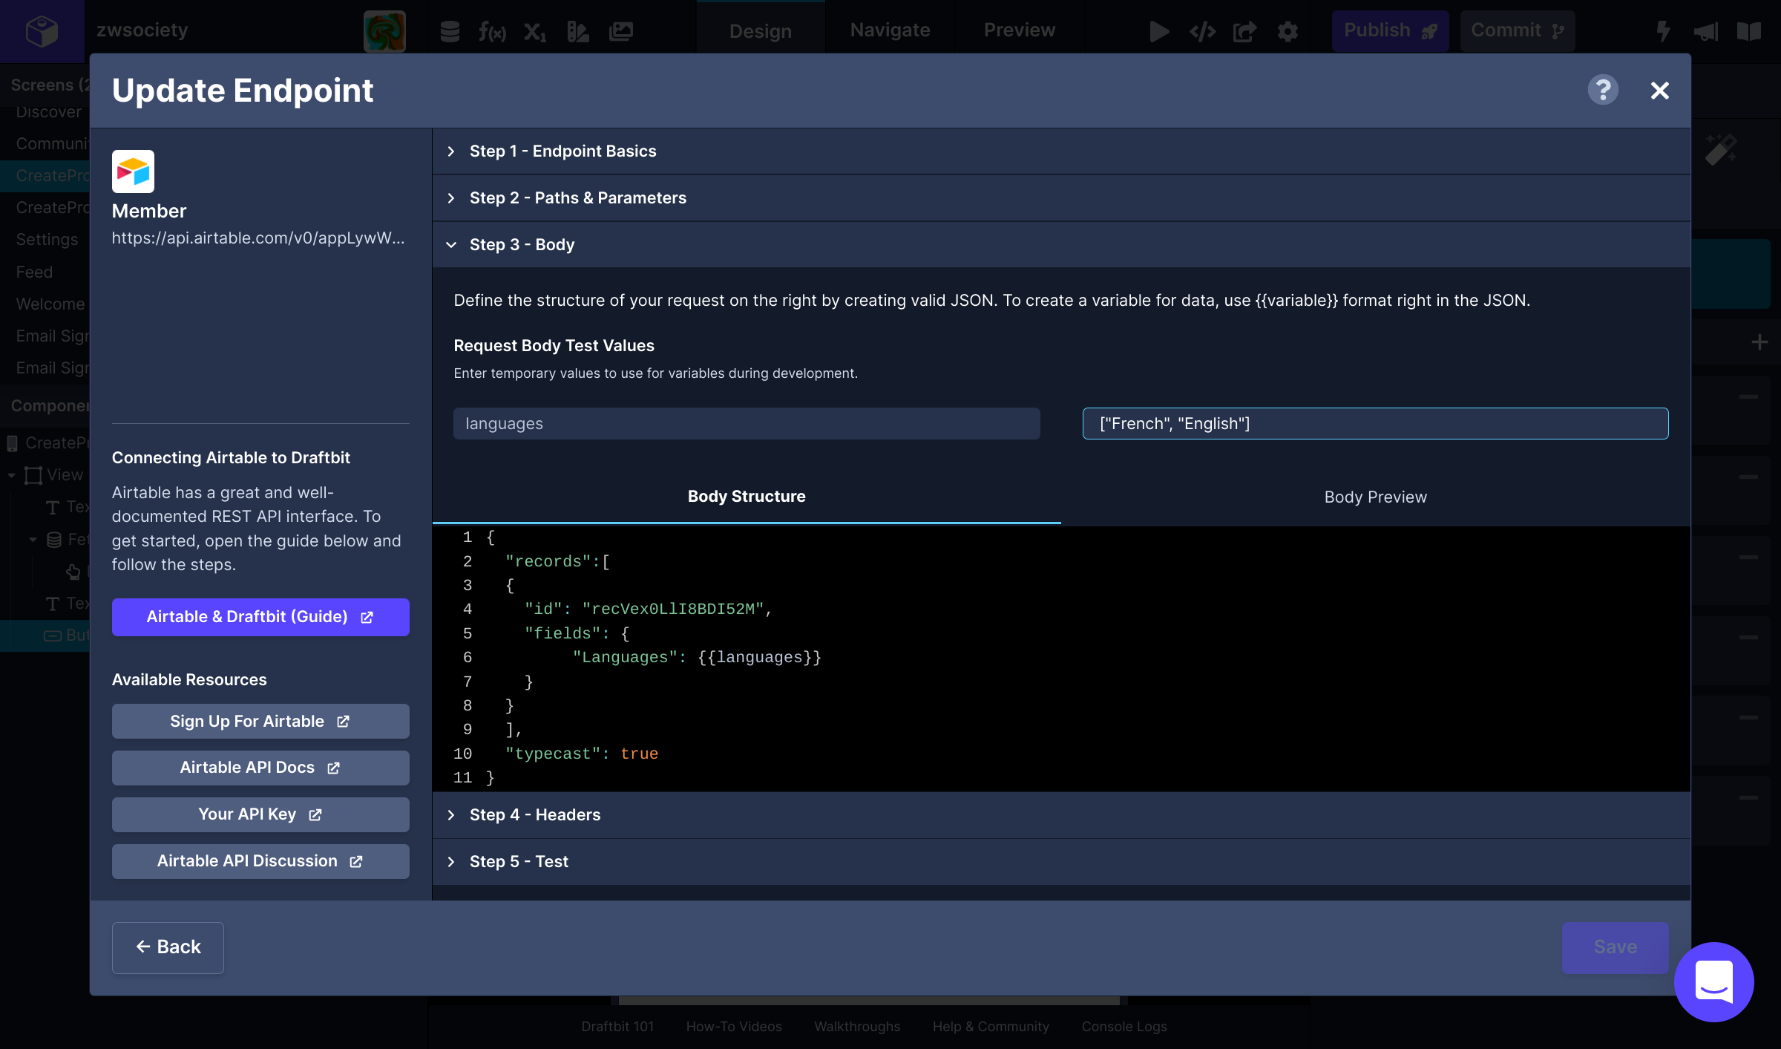Image resolution: width=1781 pixels, height=1049 pixels.
Task: Open Walkthroughs footer link
Action: [857, 1027]
